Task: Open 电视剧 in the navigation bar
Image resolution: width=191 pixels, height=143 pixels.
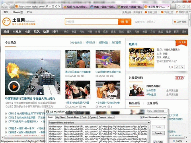Action: (17, 32)
